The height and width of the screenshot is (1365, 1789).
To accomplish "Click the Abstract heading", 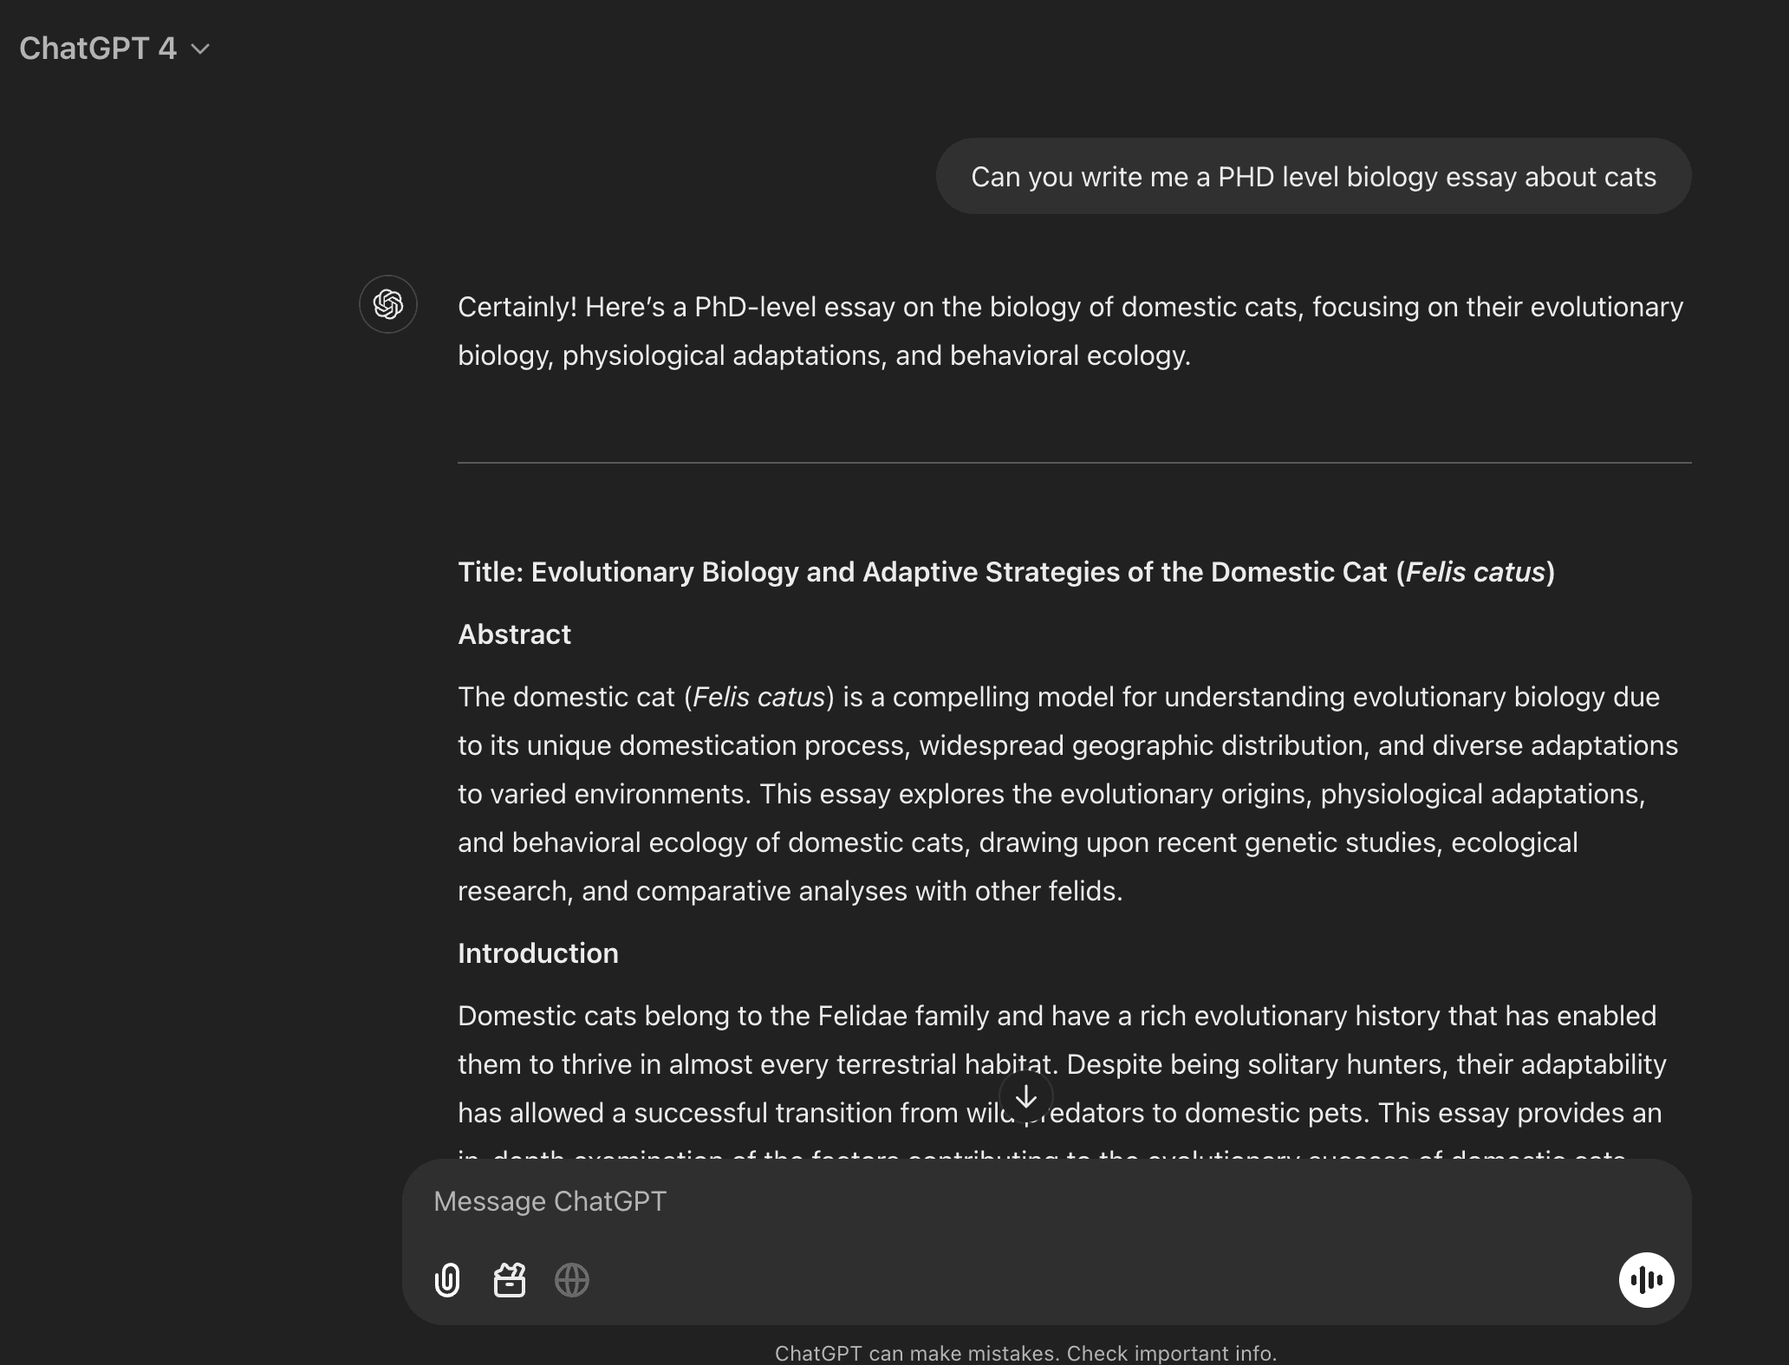I will tap(514, 634).
